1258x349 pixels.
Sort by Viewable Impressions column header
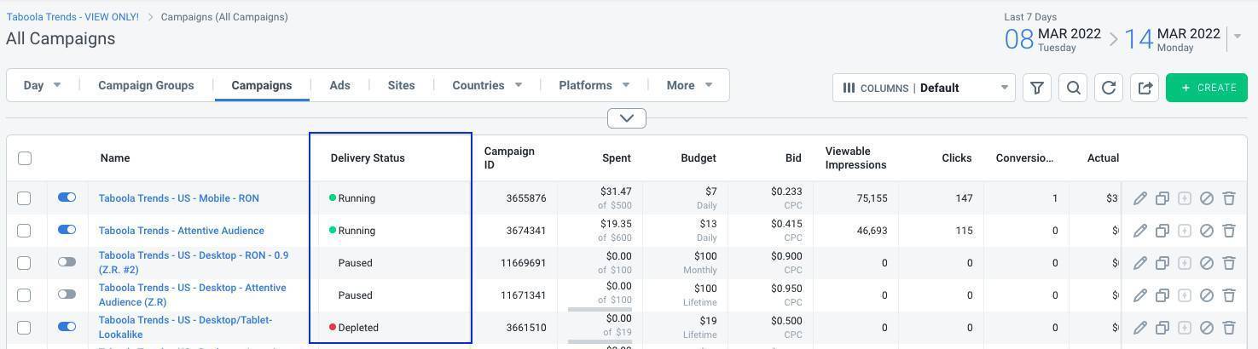pyautogui.click(x=856, y=158)
